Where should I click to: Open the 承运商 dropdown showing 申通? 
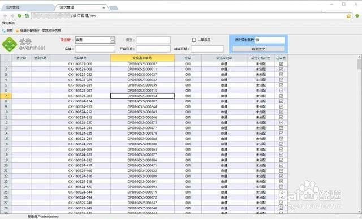click(x=112, y=40)
